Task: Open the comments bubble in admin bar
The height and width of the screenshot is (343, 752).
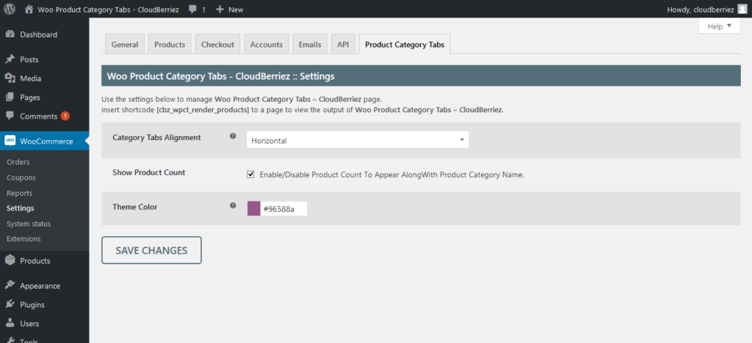Action: pos(193,10)
